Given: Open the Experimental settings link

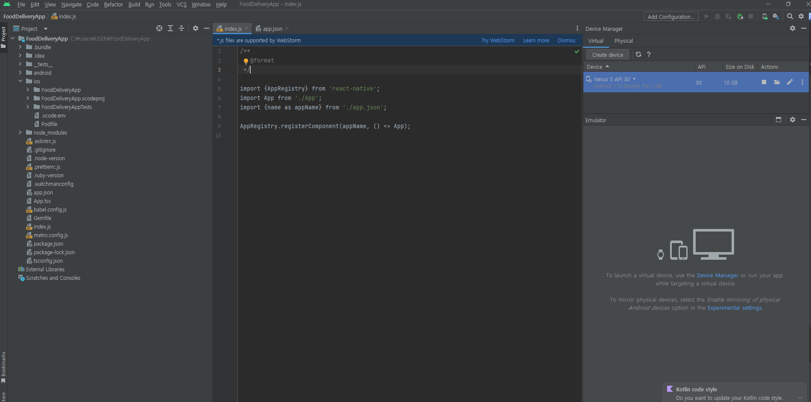Looking at the screenshot, I should 735,308.
